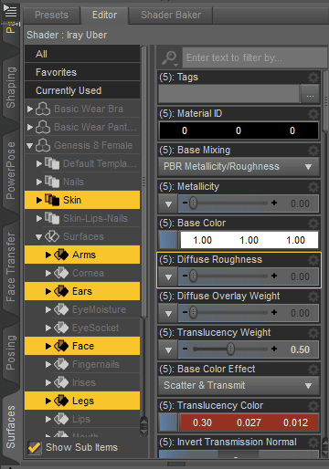Open the PowerPose side tab
The width and height of the screenshot is (329, 469).
click(x=11, y=171)
